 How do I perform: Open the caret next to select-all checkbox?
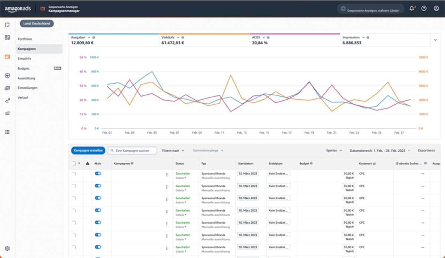click(x=79, y=163)
